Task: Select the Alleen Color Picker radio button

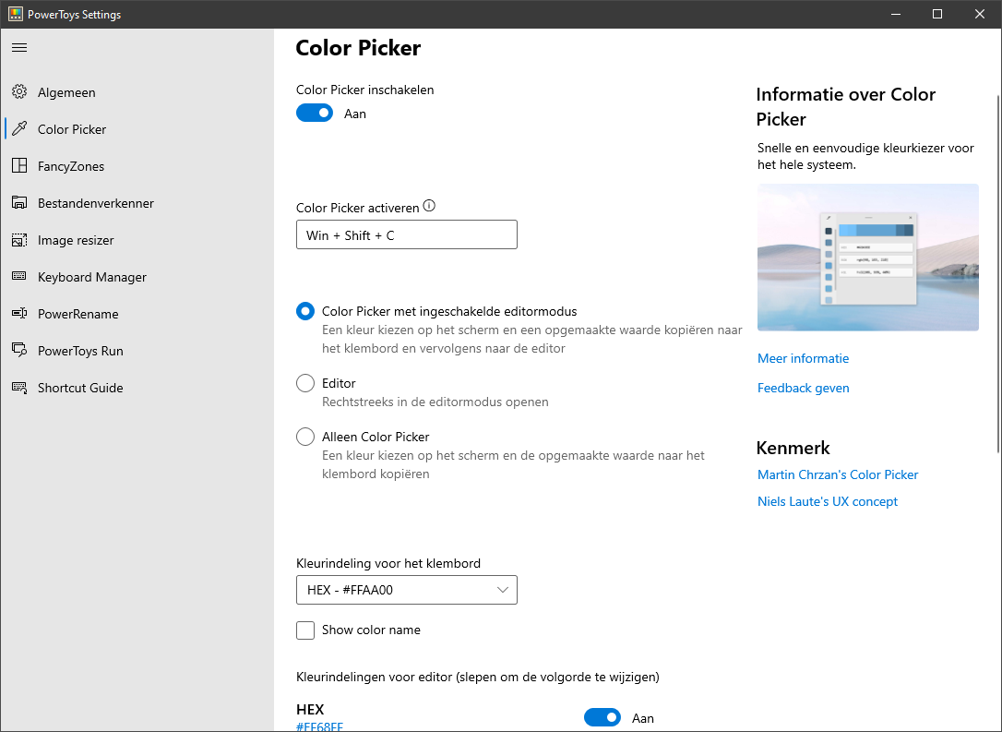Action: (x=305, y=437)
